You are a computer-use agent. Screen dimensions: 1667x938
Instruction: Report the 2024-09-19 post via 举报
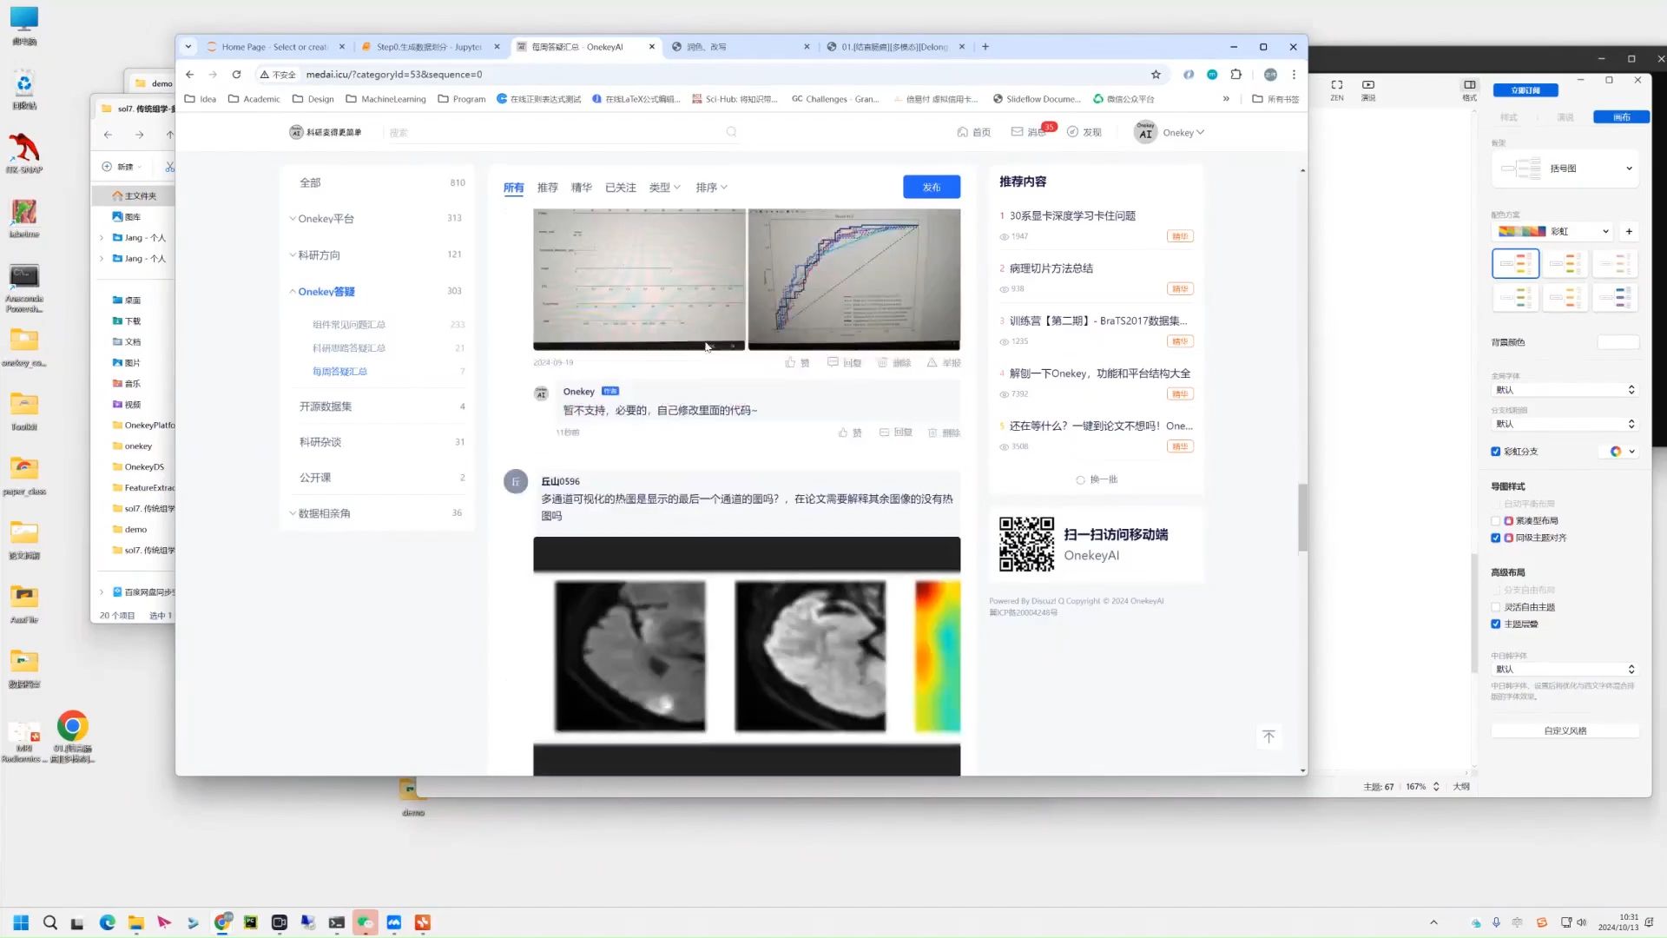pos(944,363)
